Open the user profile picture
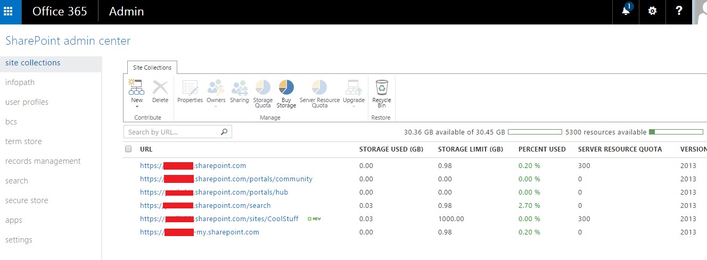The width and height of the screenshot is (707, 260). pyautogui.click(x=700, y=12)
